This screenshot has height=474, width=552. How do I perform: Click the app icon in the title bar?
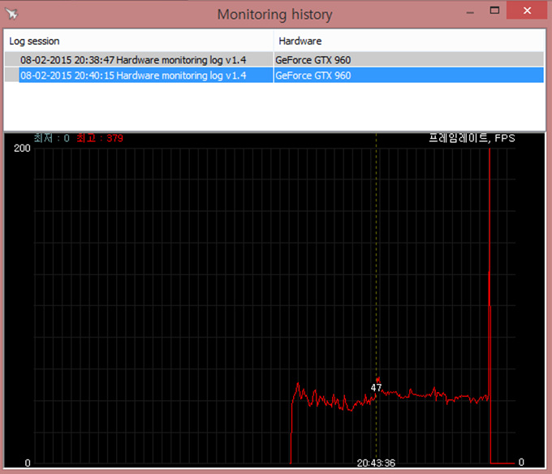pyautogui.click(x=13, y=15)
